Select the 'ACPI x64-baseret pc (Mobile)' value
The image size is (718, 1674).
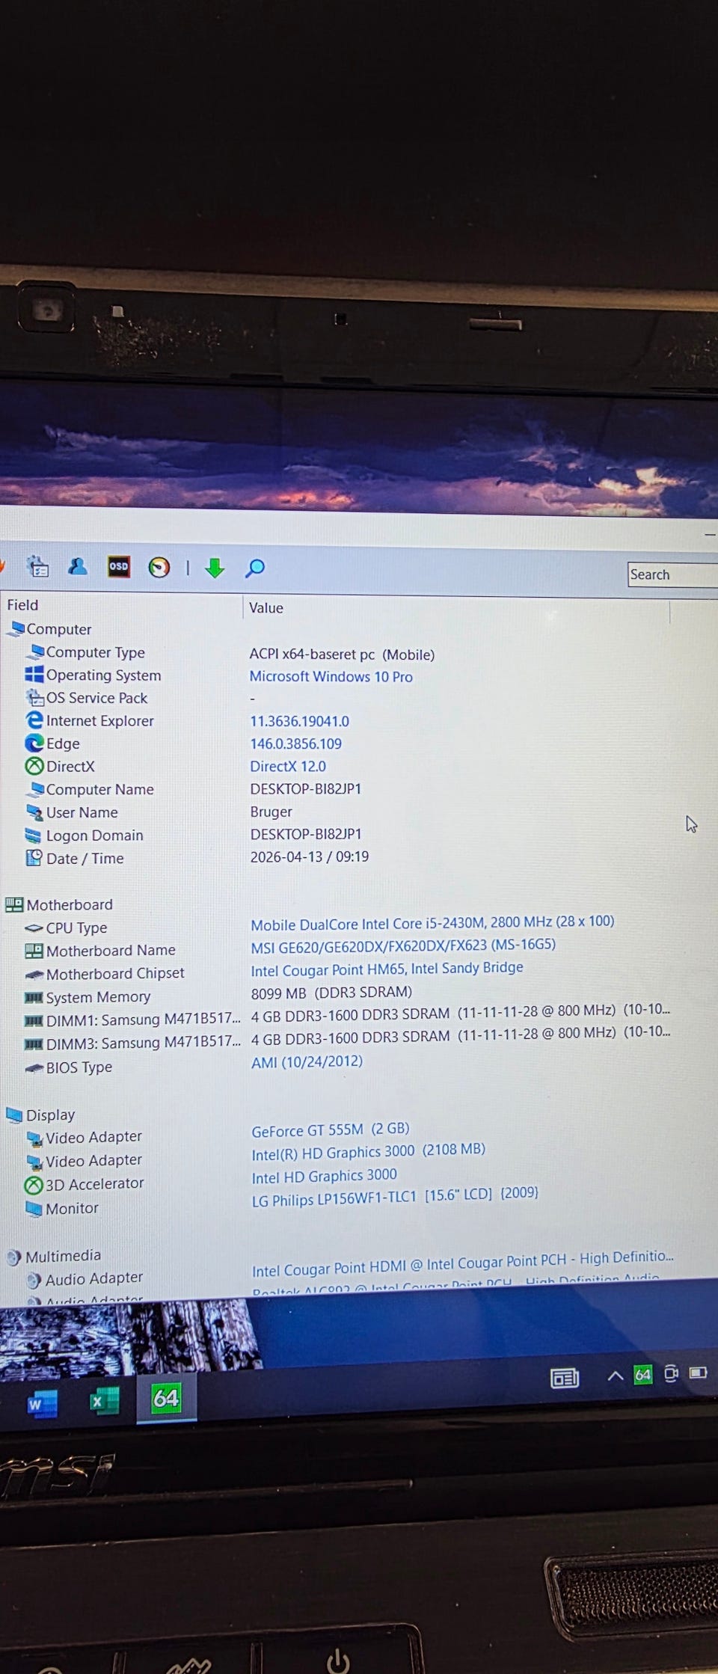tap(342, 654)
